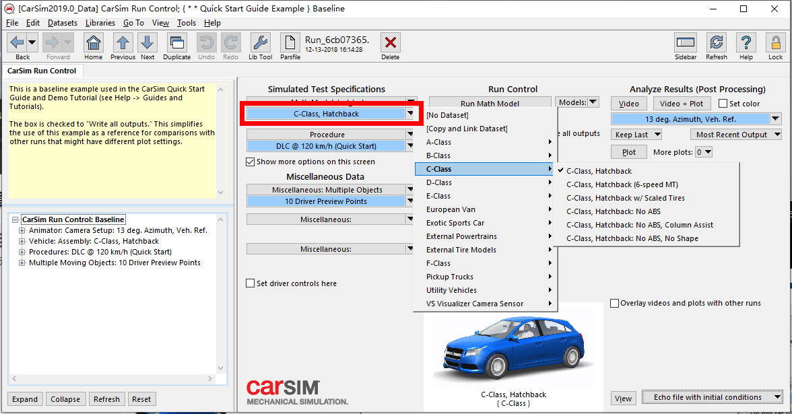792x414 pixels.
Task: Open DLC @ 120 km/h dataset dropdown arrow
Action: tap(410, 146)
